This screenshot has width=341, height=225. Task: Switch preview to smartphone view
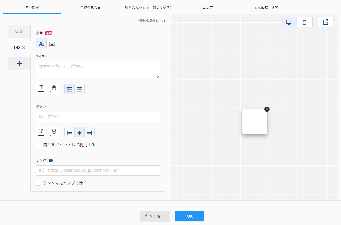coord(305,22)
